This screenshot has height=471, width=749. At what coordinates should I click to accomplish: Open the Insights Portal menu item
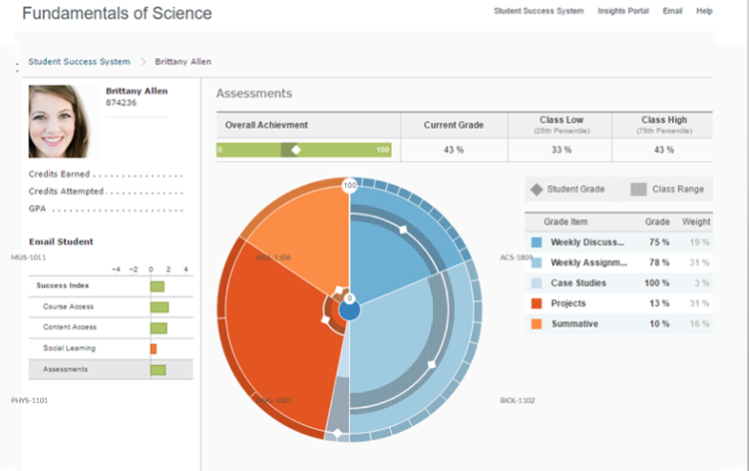pos(622,12)
